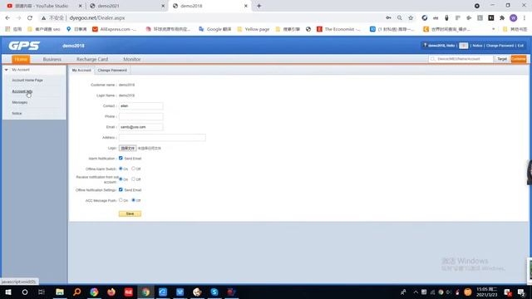This screenshot has width=532, height=299.
Task: Close the demo2021 browser tab
Action: (x=163, y=6)
